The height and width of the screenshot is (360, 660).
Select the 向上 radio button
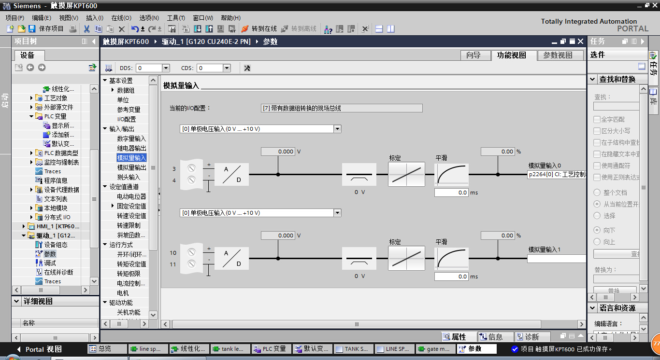(x=597, y=242)
